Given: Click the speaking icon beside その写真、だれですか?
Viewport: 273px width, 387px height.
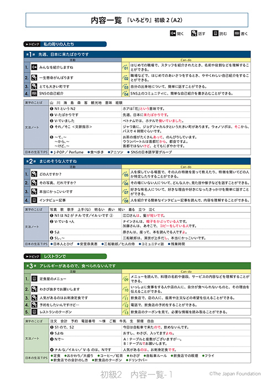Looking at the screenshot, I should tap(34, 182).
